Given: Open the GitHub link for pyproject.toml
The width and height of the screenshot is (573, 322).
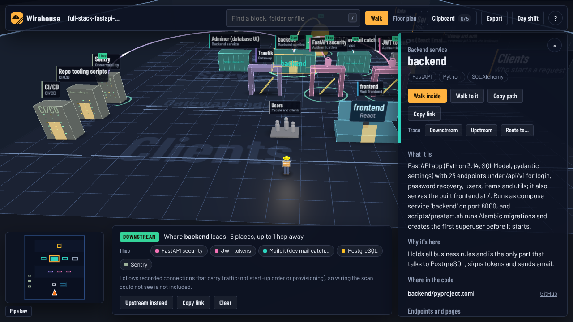Looking at the screenshot, I should [x=548, y=294].
